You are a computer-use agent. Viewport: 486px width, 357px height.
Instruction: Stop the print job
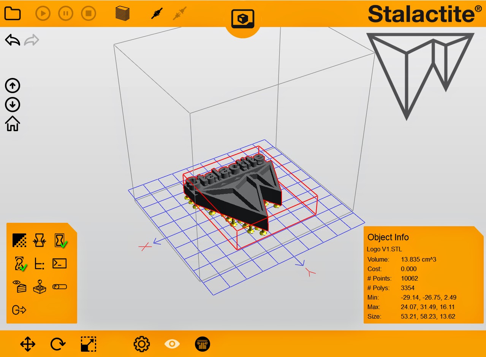click(89, 14)
